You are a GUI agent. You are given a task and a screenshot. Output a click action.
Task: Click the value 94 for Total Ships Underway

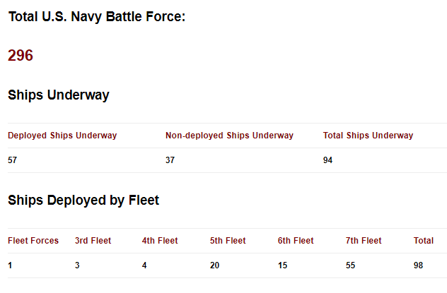[328, 160]
